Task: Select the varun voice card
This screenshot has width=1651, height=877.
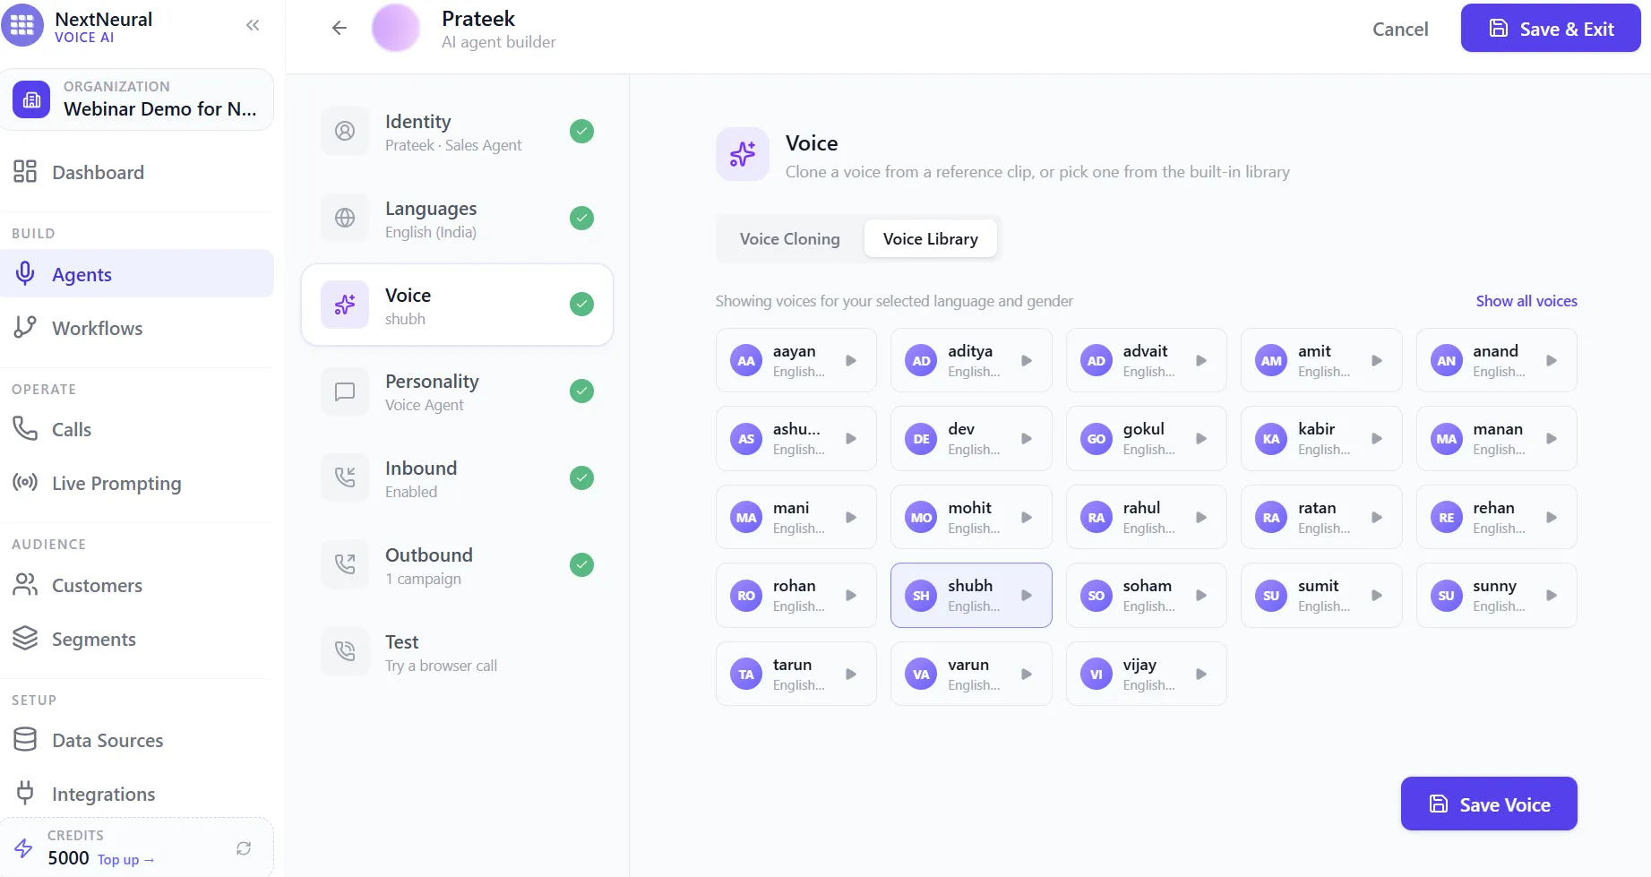Action: pos(971,674)
